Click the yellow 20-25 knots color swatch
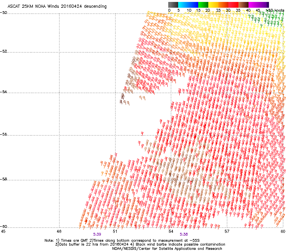Screen dimensions: 286x251 coord(213,5)
